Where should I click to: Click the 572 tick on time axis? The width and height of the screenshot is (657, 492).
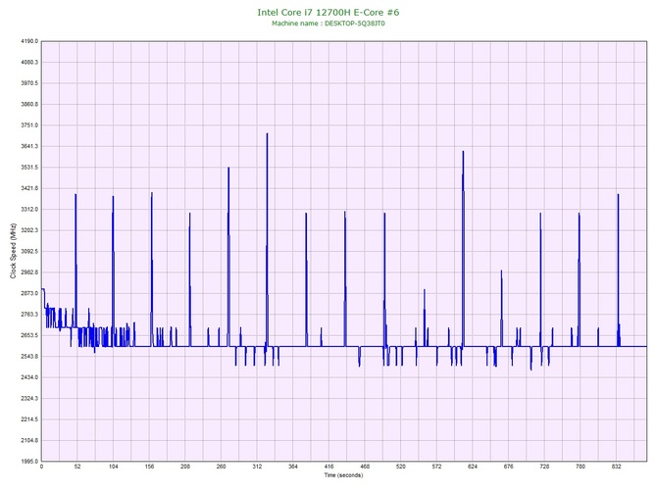(x=437, y=467)
